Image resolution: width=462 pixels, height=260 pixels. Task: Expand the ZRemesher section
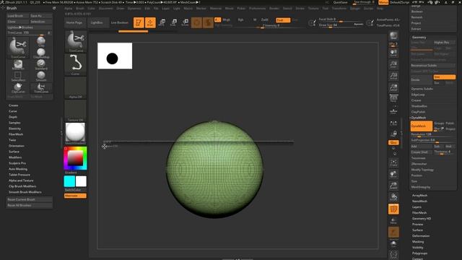pyautogui.click(x=419, y=164)
